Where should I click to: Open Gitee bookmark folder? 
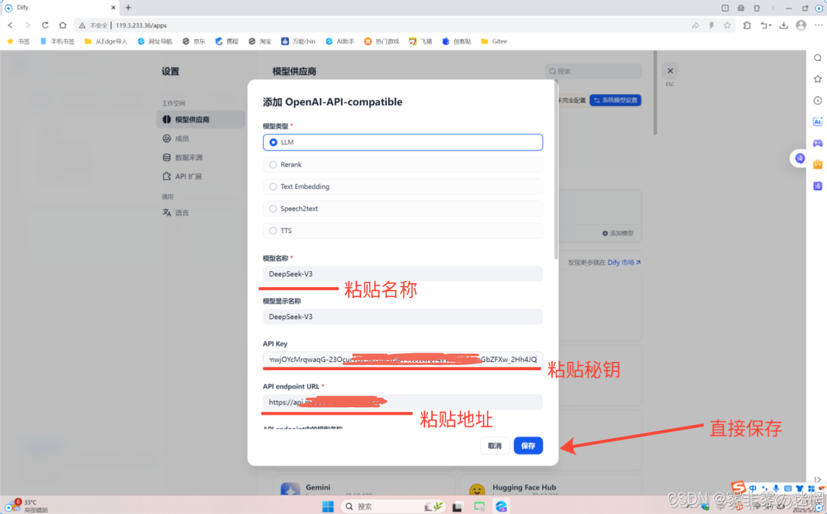494,42
